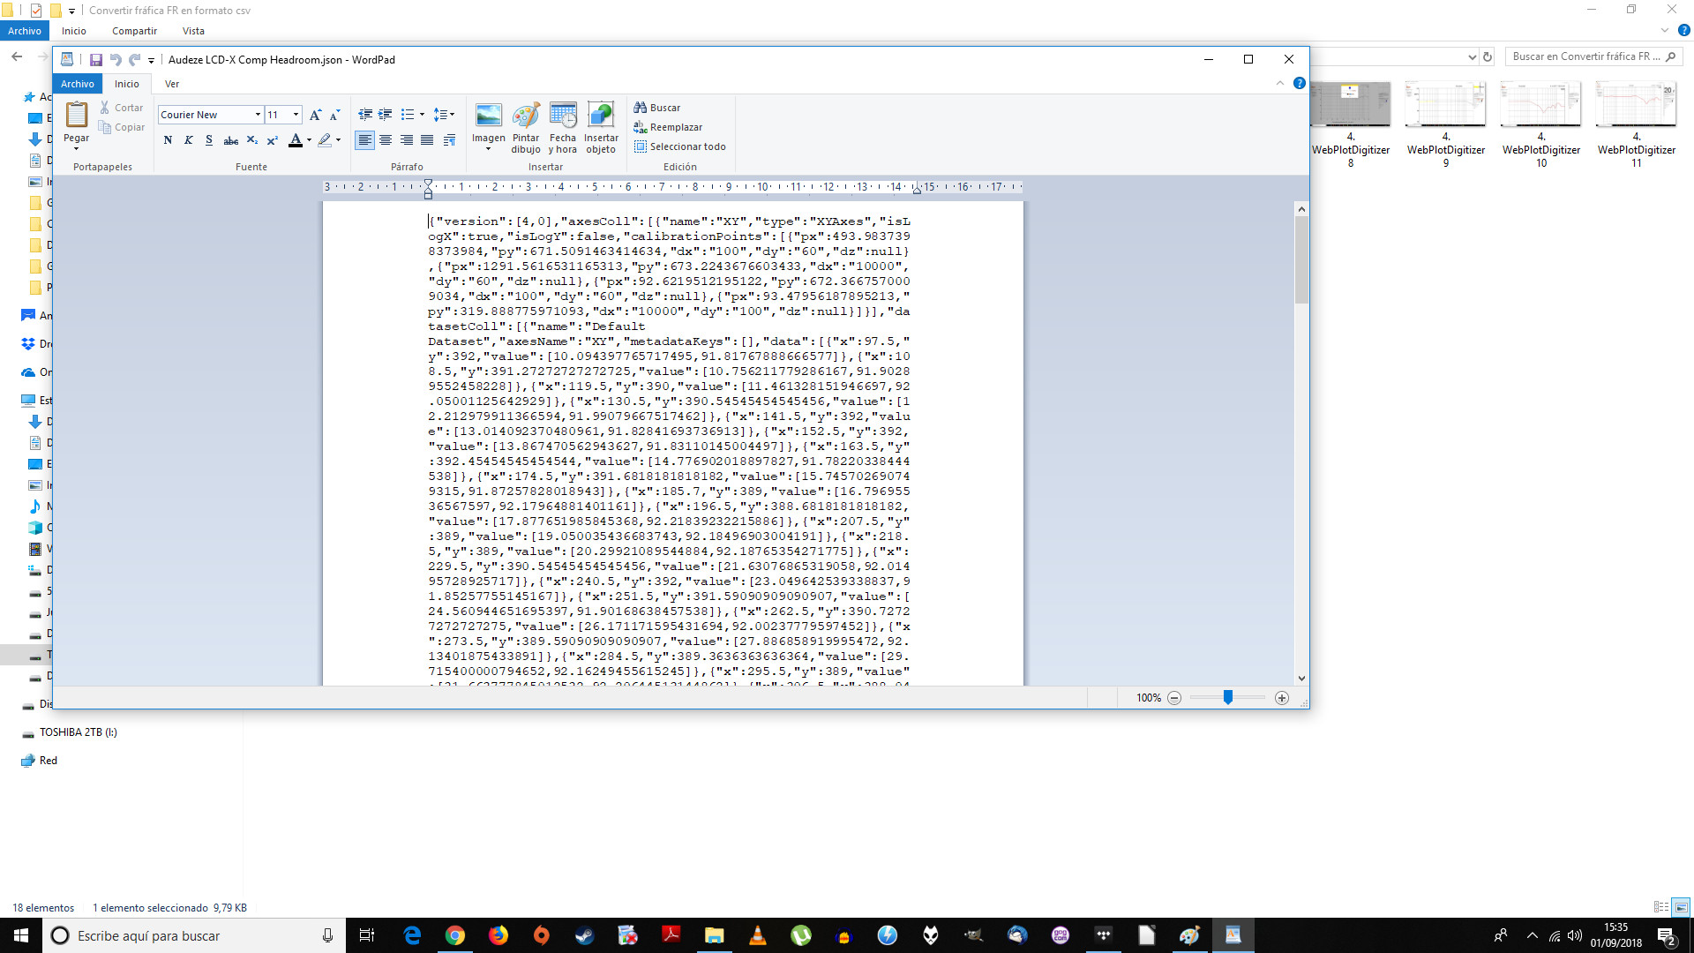Open the bullet list style dropdown arrow

point(422,115)
